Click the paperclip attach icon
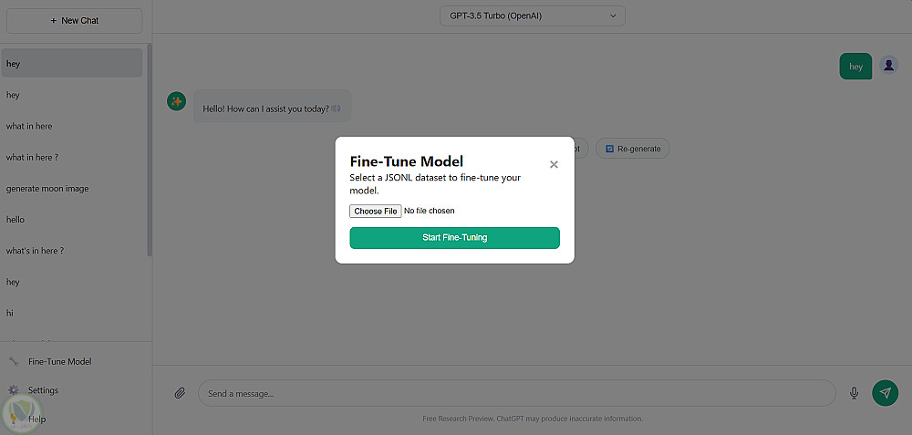Viewport: 912px width, 435px height. point(180,393)
